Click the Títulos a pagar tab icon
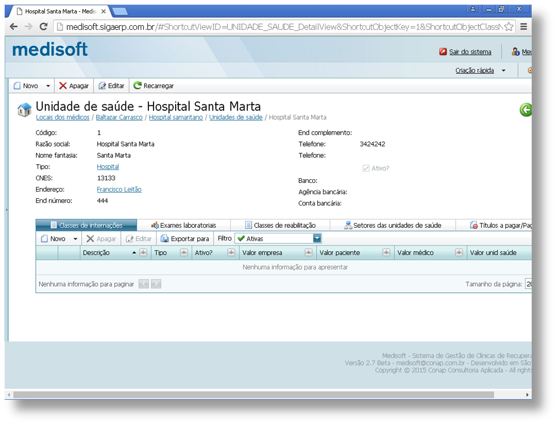This screenshot has width=557, height=425. 473,225
